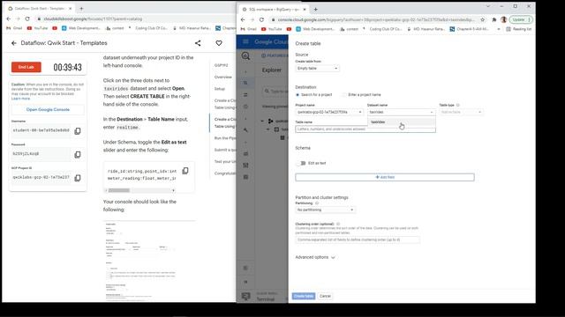Screen dimensions: 565x317
Task: Click the Explorer search field
Action: pyautogui.click(x=275, y=92)
